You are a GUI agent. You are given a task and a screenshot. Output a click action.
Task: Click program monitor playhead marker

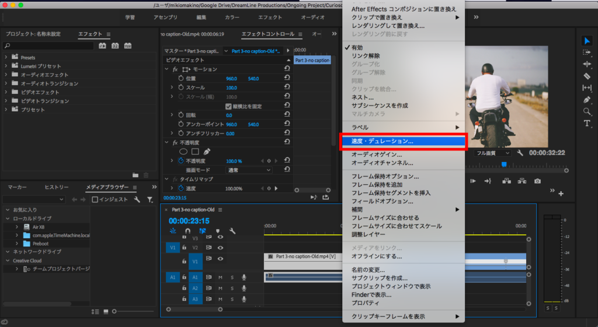(504, 164)
